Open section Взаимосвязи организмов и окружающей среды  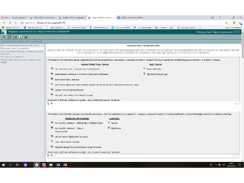click(x=21, y=61)
